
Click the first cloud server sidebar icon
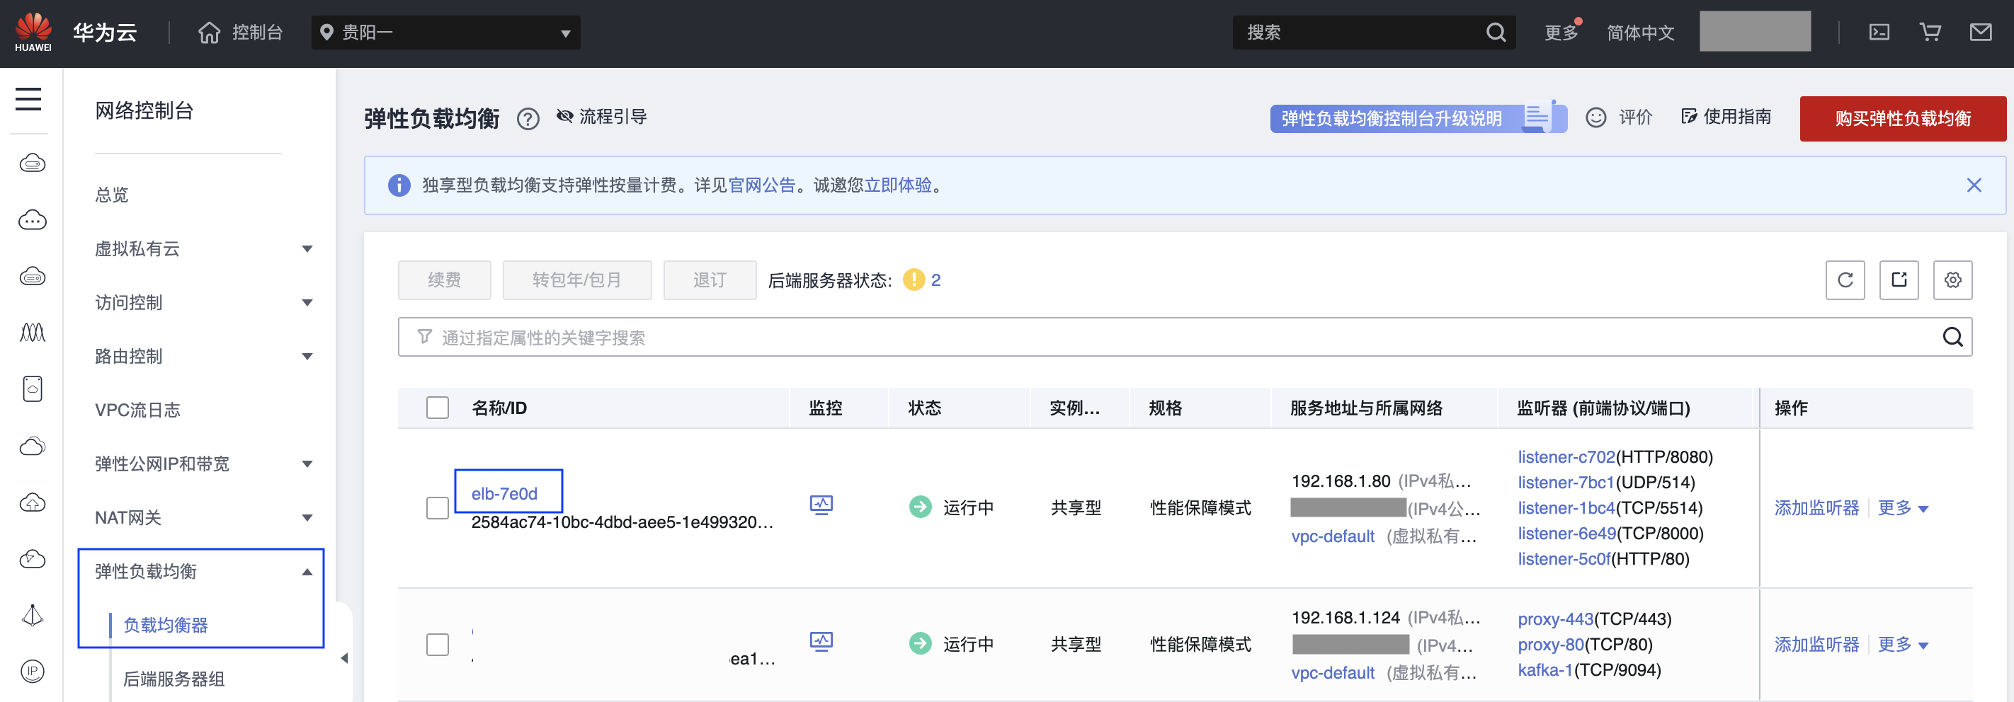pos(32,164)
